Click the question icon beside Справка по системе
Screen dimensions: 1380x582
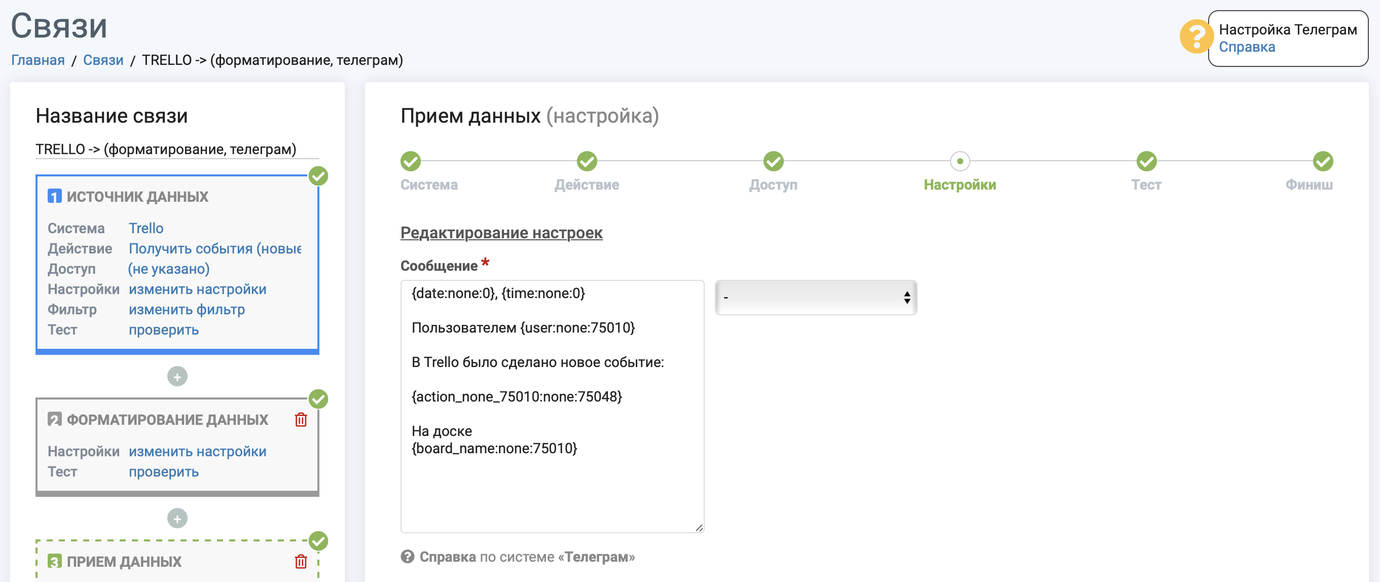(408, 557)
